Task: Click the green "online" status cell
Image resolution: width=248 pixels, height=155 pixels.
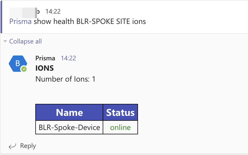Action: pos(120,127)
